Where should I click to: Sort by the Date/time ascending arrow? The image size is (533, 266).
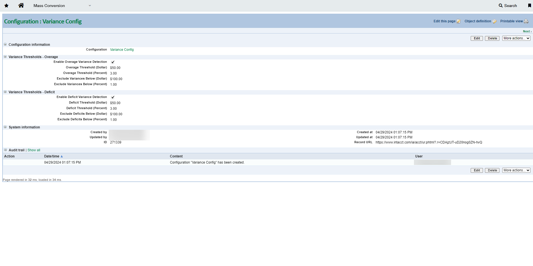[62, 157]
